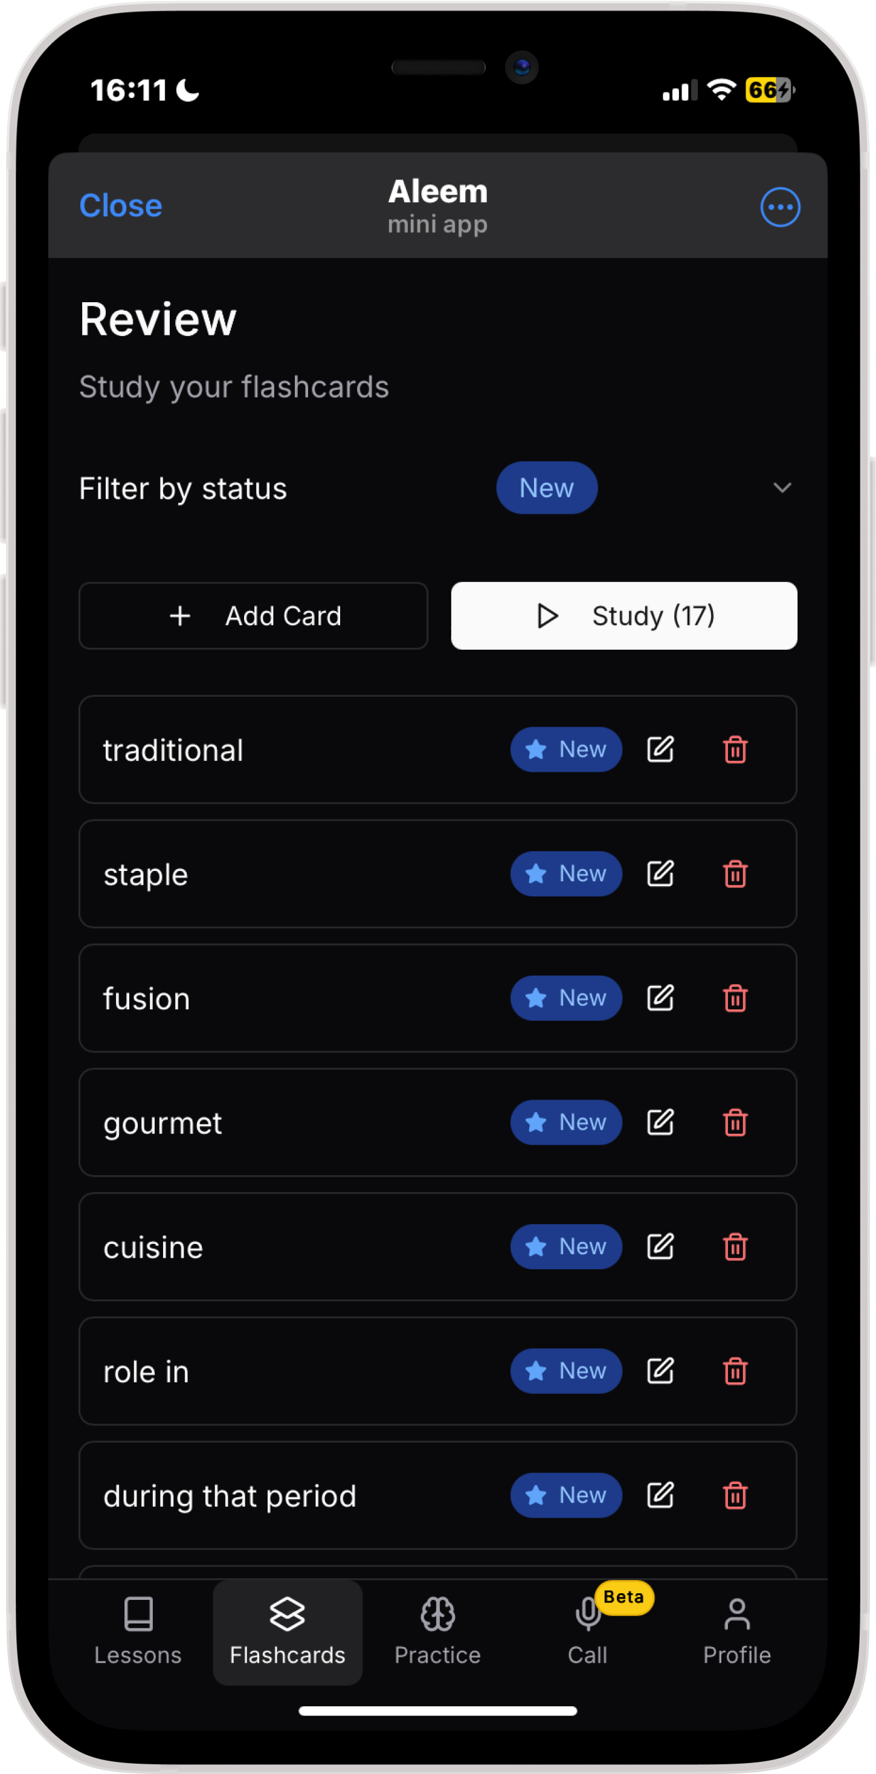The width and height of the screenshot is (876, 1774).
Task: Edit the "cuisine" flashcard
Action: 660,1246
